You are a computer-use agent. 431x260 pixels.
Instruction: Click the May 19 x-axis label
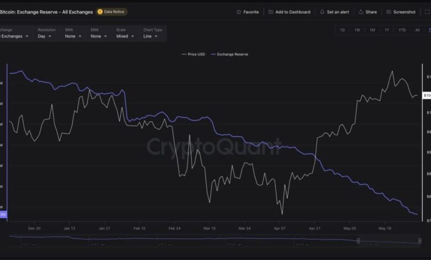pyautogui.click(x=385, y=228)
